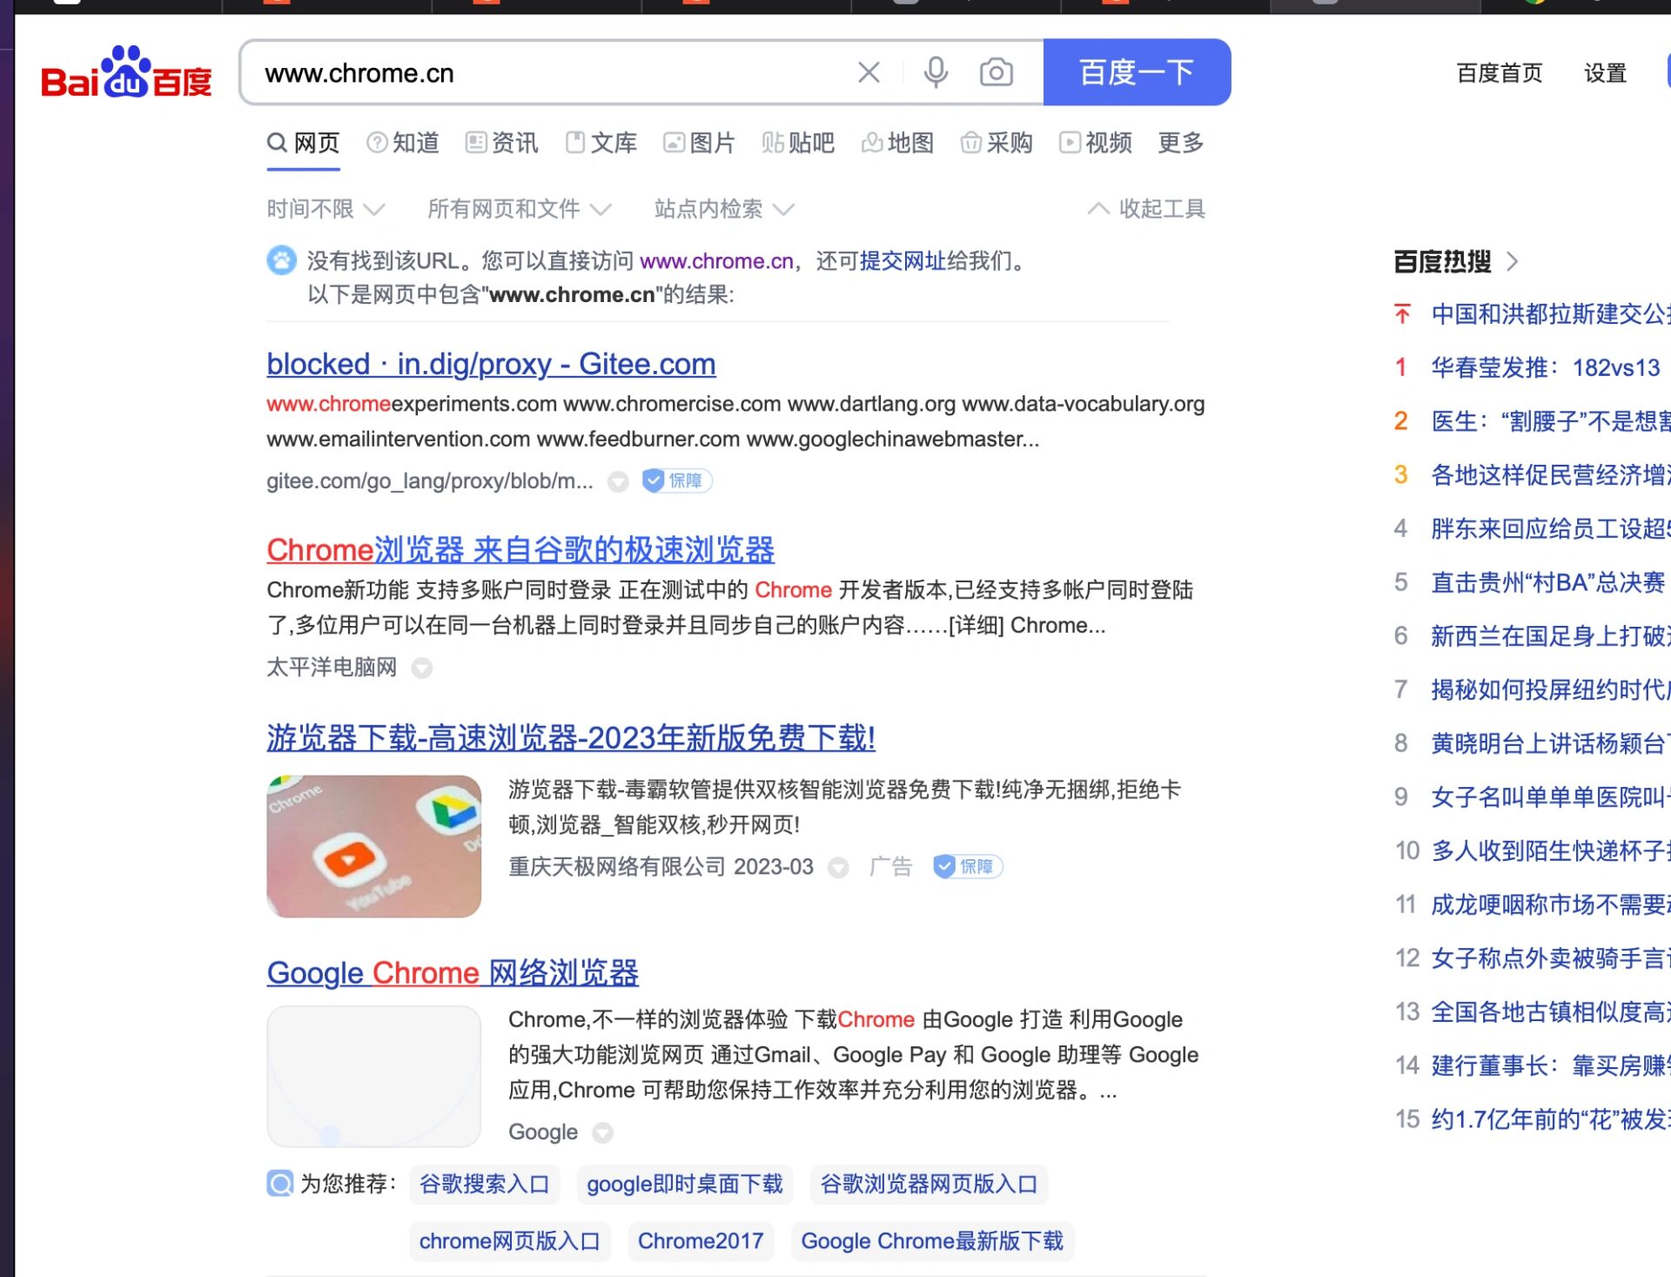Open hot search 揭秘如何投屏纽约时代
This screenshot has height=1277, width=1671.
pyautogui.click(x=1549, y=690)
